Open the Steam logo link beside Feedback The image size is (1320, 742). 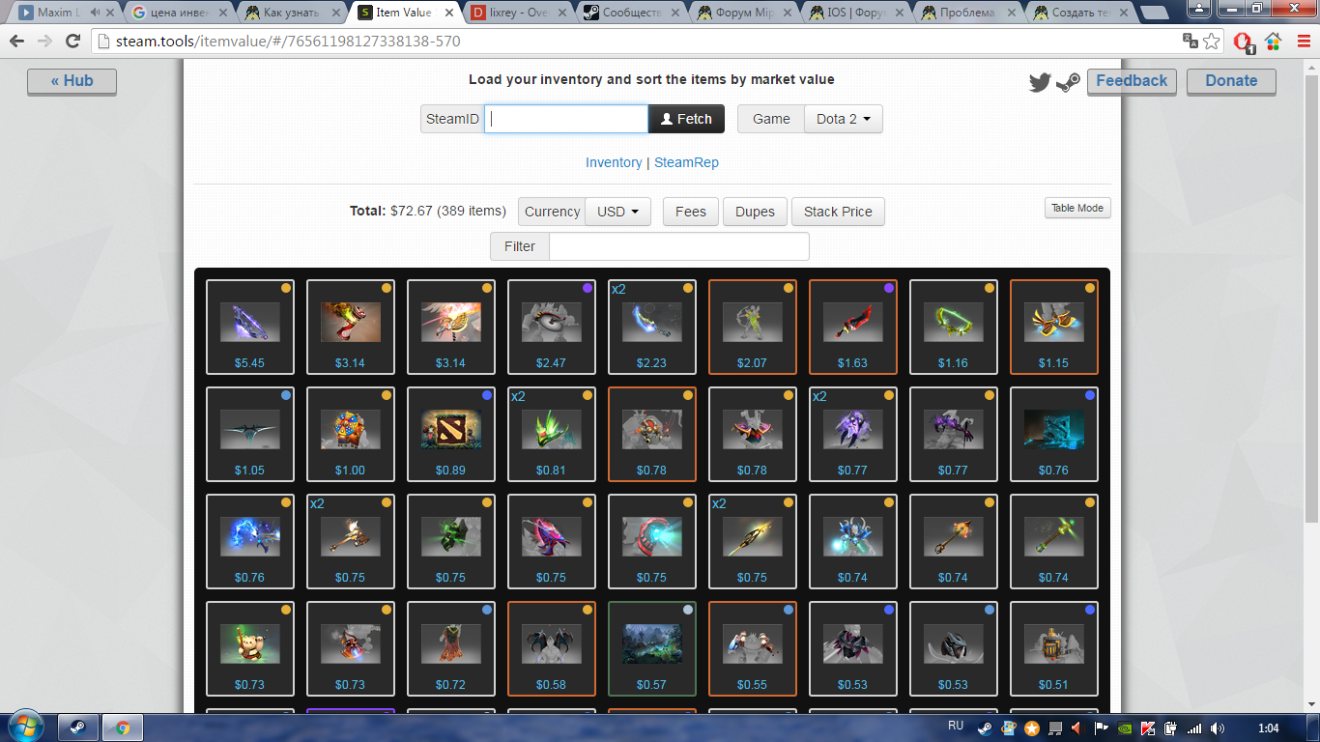click(x=1068, y=82)
